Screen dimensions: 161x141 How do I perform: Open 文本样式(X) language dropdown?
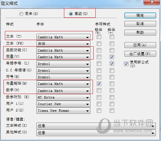[x=96, y=126]
